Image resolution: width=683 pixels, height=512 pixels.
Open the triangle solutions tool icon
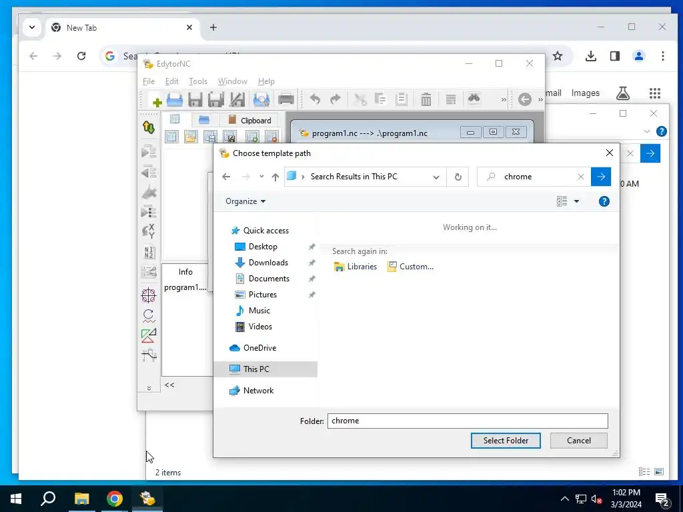pyautogui.click(x=149, y=336)
